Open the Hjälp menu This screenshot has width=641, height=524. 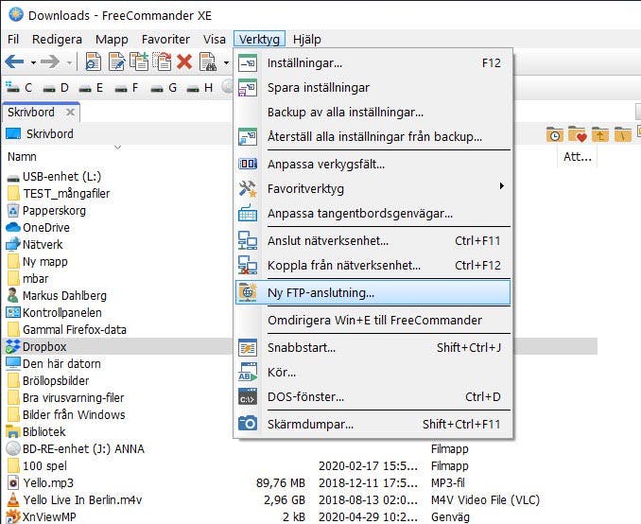pyautogui.click(x=307, y=40)
